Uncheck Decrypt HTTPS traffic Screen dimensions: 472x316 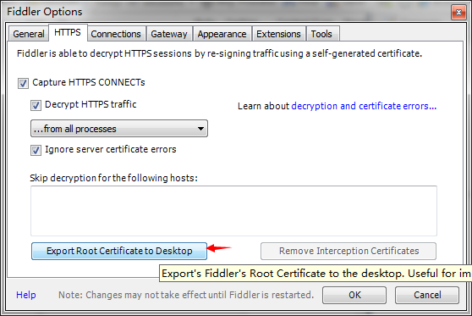[x=36, y=105]
